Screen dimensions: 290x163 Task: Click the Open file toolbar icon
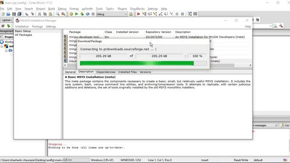point(8,14)
